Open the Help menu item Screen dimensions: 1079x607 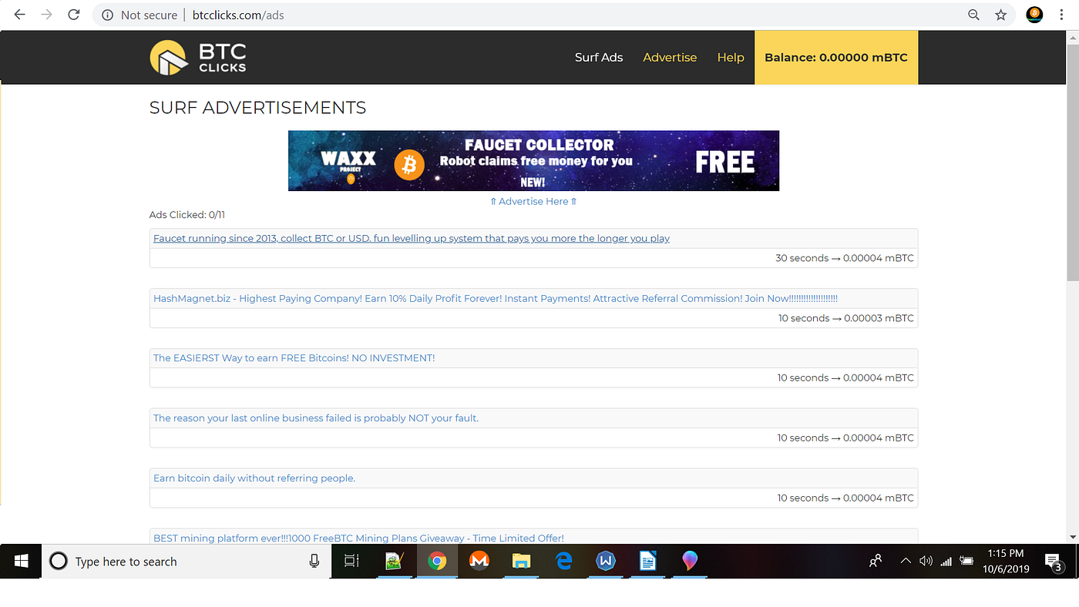click(731, 58)
